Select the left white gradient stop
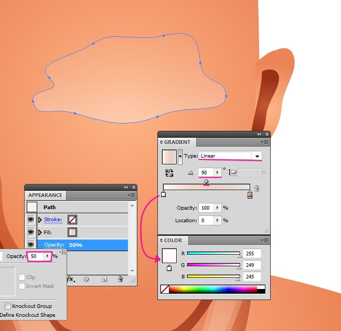 click(x=163, y=195)
